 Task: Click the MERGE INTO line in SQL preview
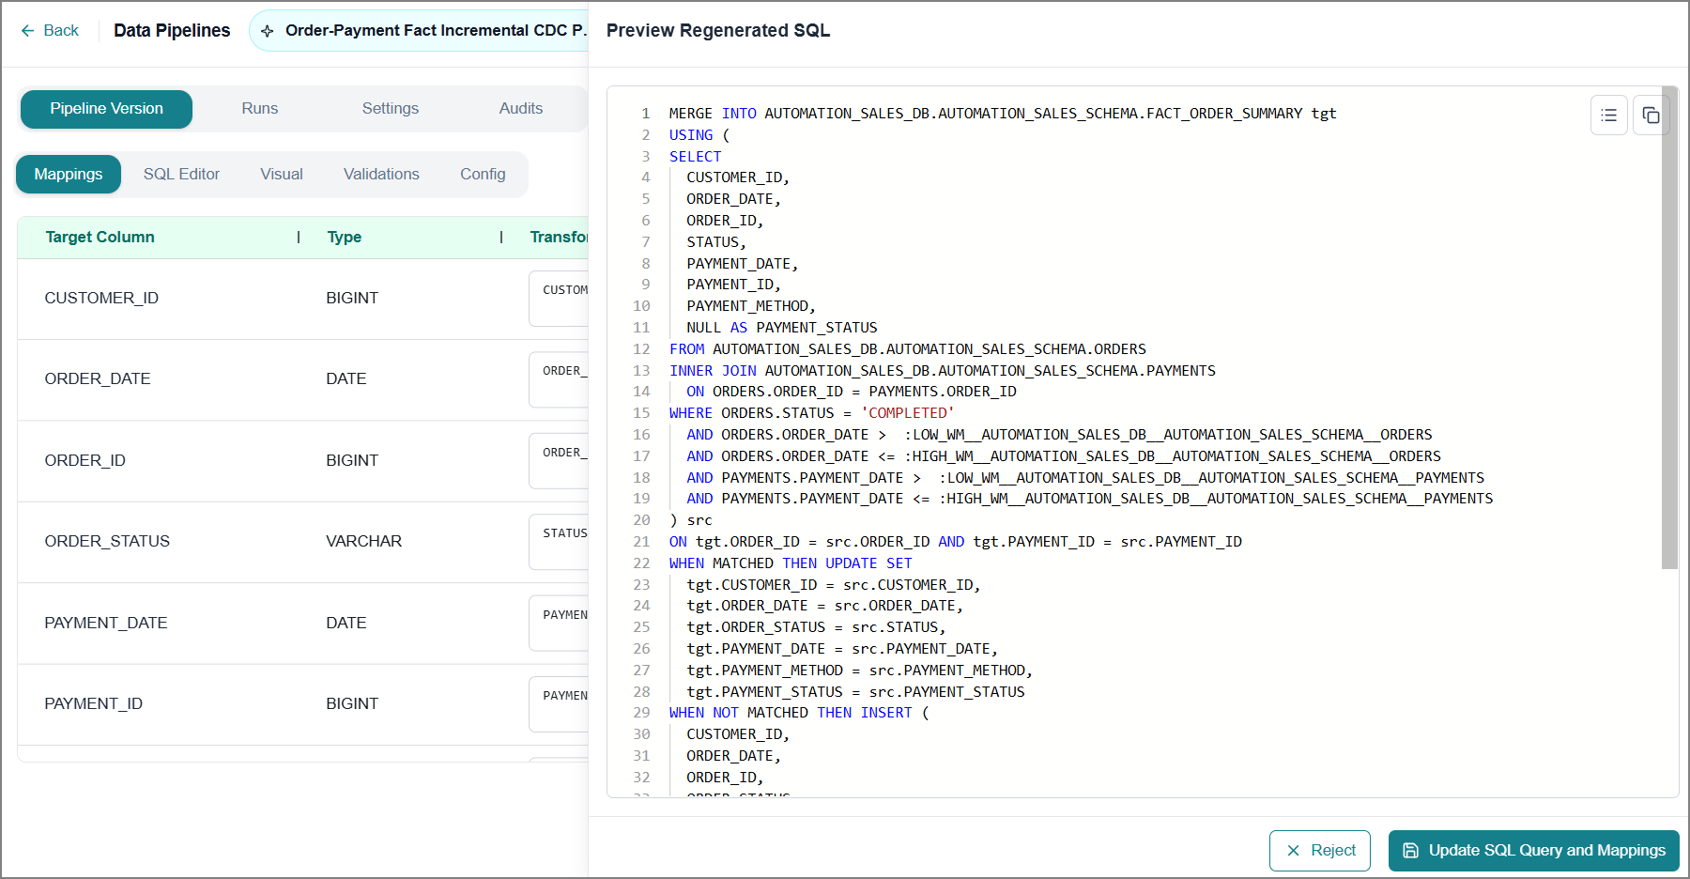[1002, 114]
